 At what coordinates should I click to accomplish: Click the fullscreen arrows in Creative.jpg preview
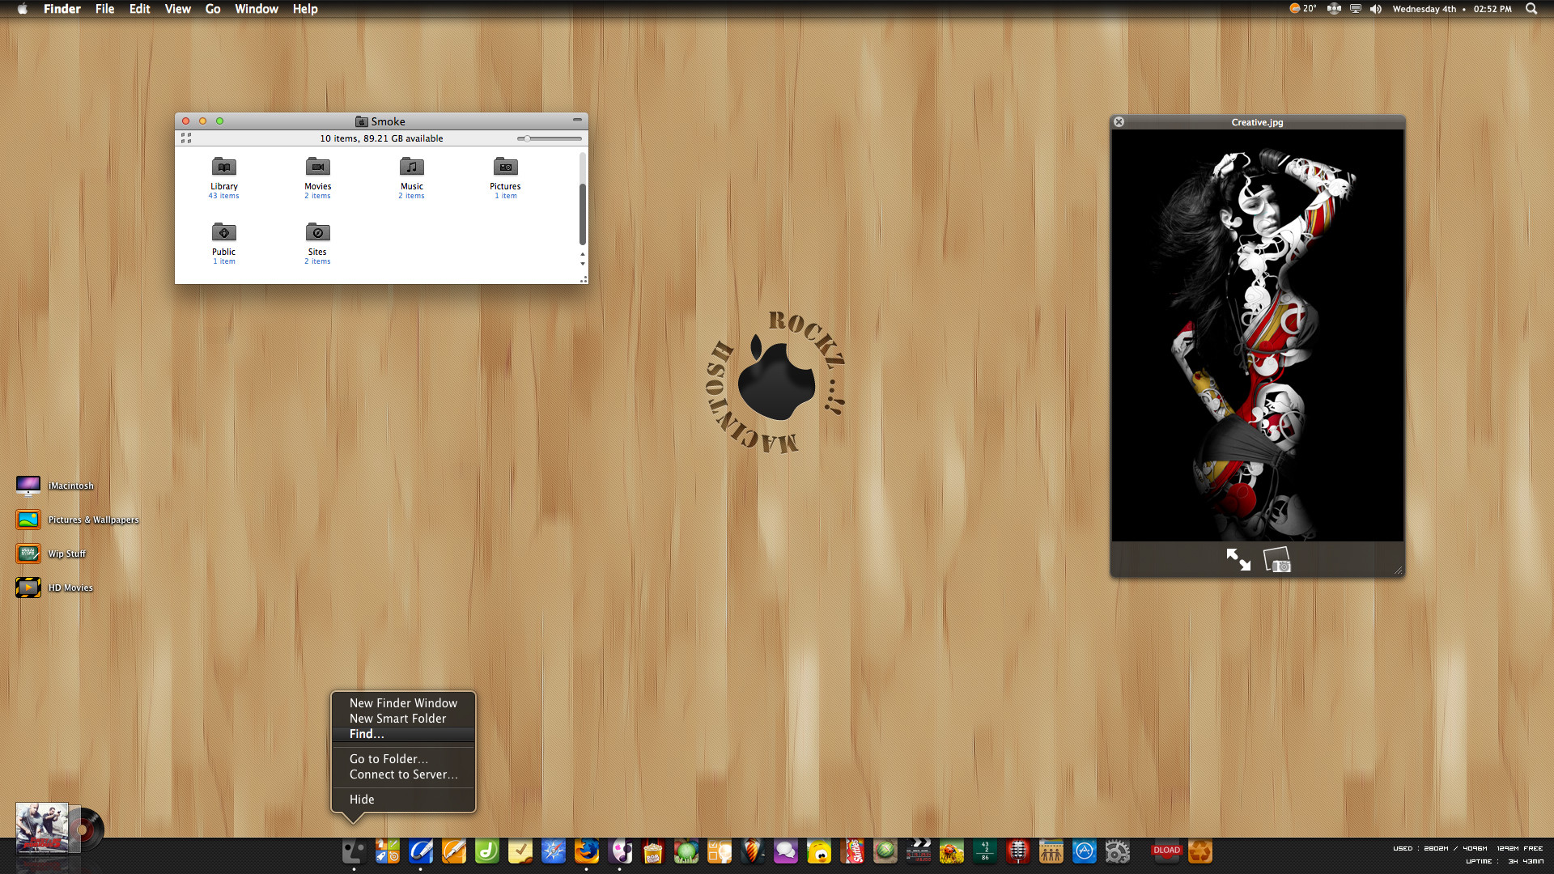pyautogui.click(x=1238, y=560)
